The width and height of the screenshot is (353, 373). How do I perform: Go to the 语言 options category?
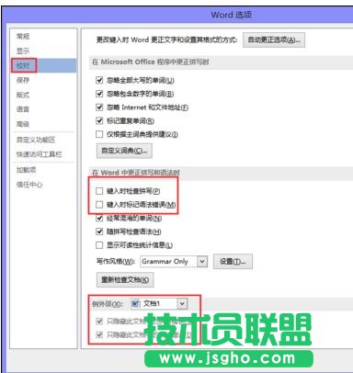point(23,109)
